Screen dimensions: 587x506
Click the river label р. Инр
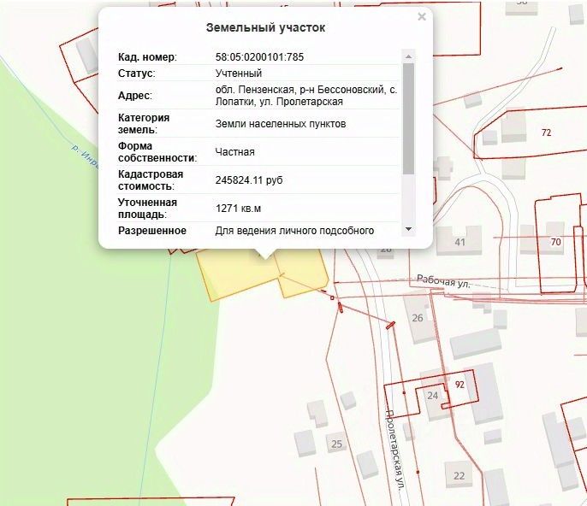pyautogui.click(x=85, y=156)
